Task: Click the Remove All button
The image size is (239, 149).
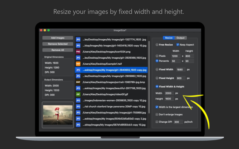Action: point(58,50)
